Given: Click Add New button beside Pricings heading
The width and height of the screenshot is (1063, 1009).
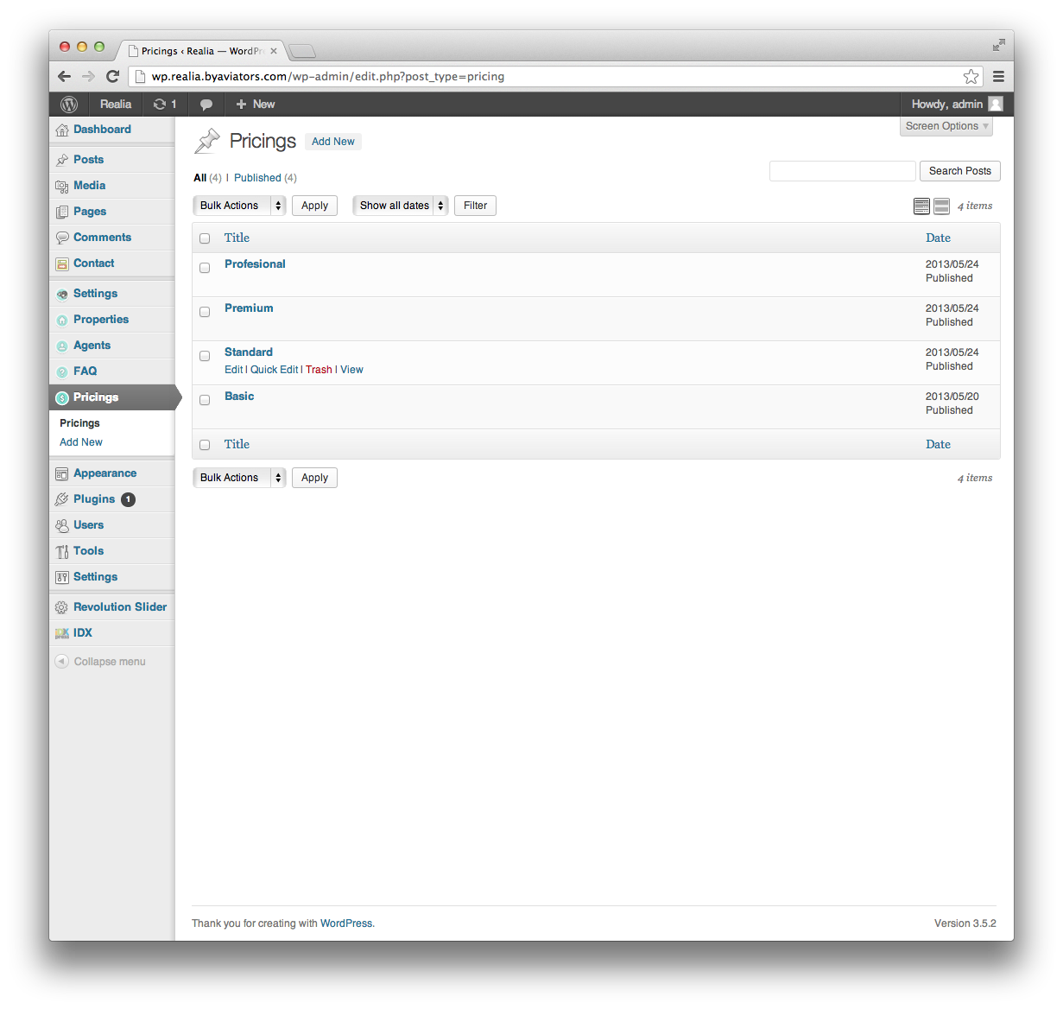Looking at the screenshot, I should [333, 142].
